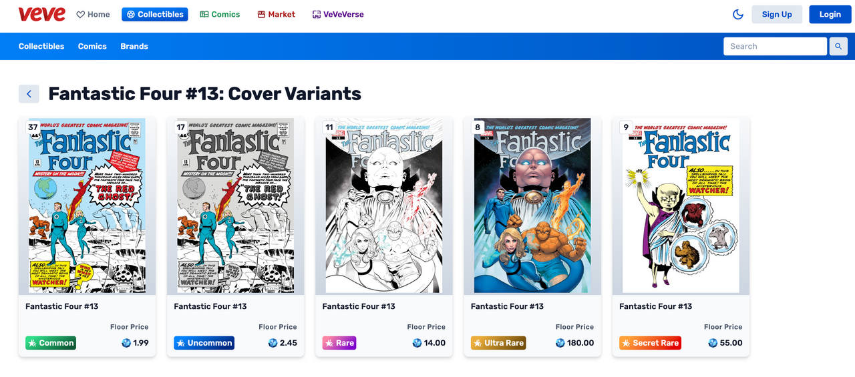
Task: Open the Market navigation item
Action: (x=276, y=14)
